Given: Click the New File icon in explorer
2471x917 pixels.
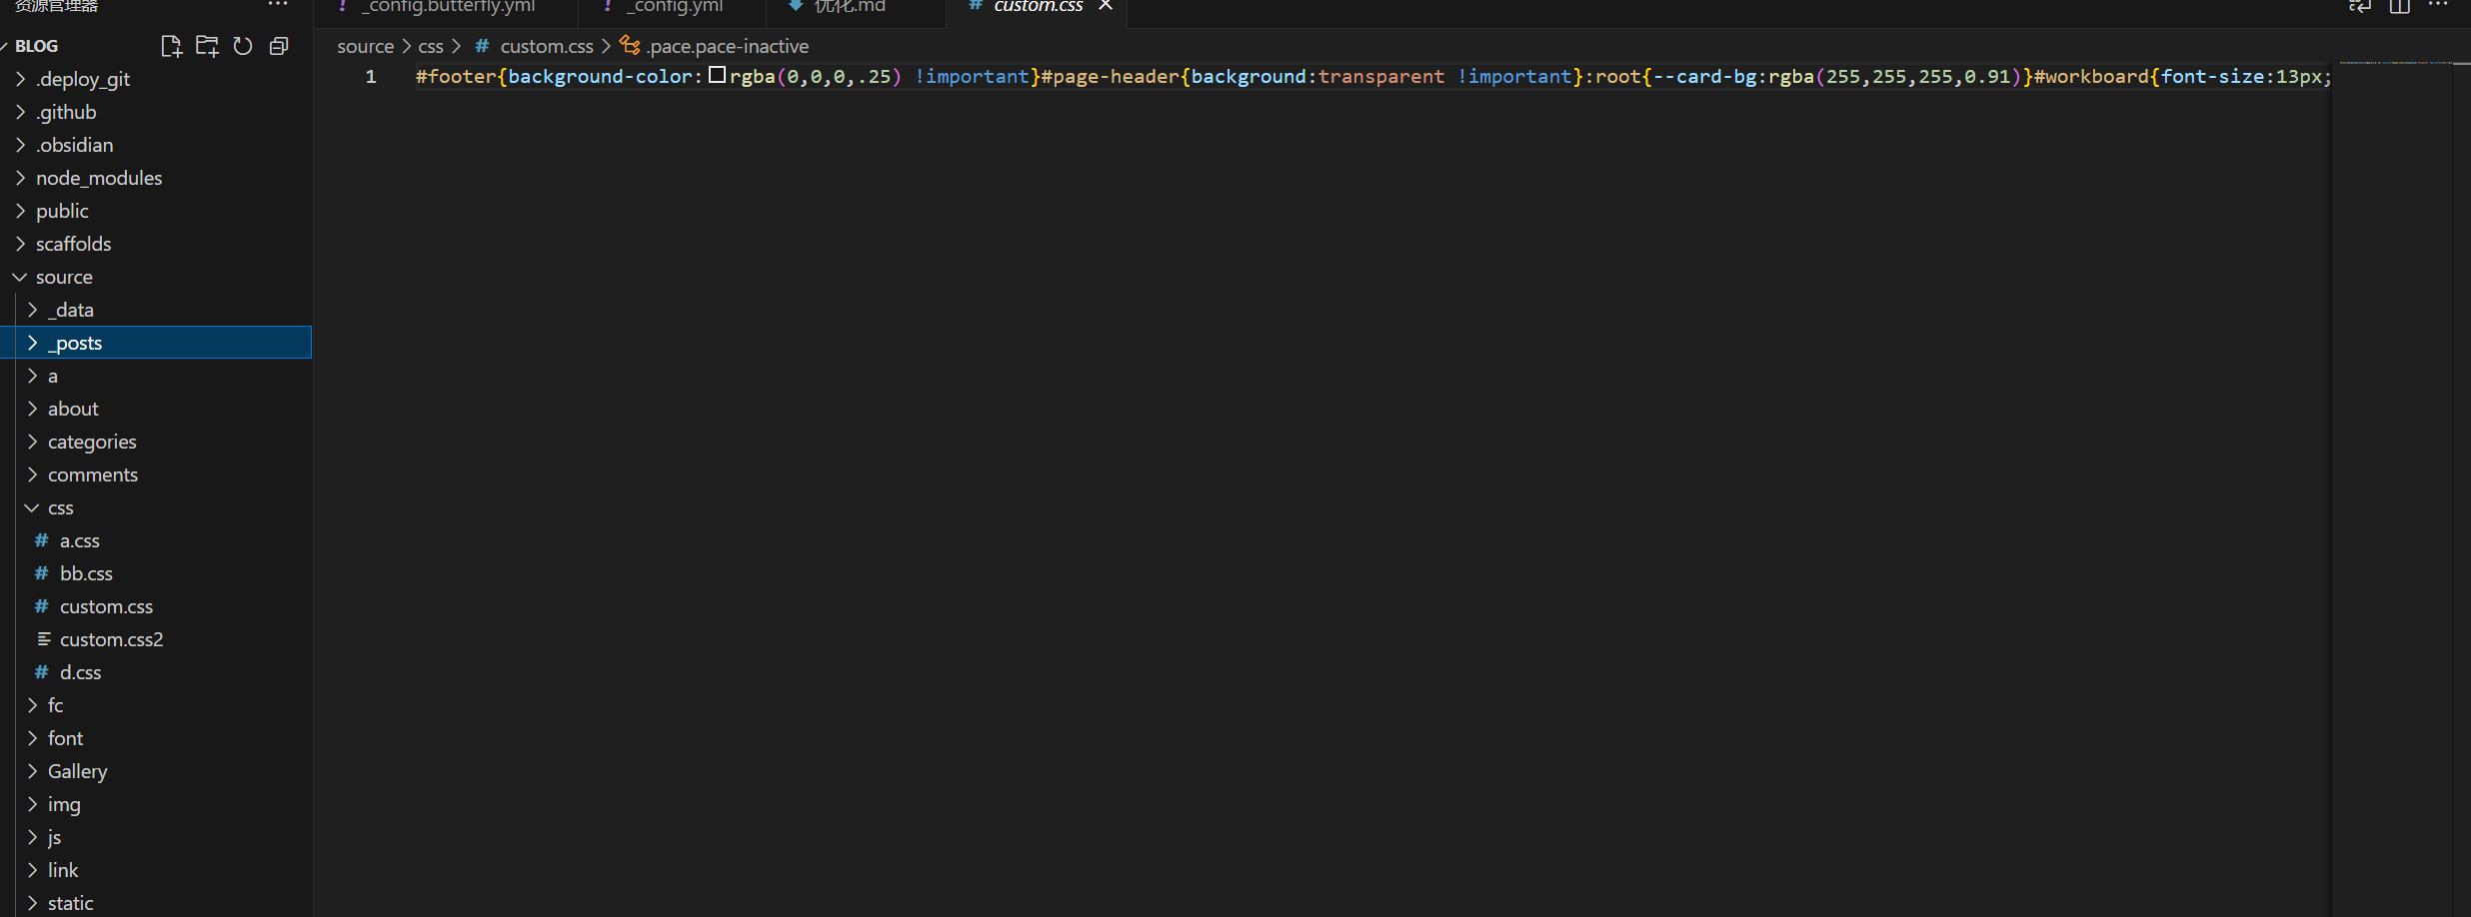Looking at the screenshot, I should (x=171, y=46).
